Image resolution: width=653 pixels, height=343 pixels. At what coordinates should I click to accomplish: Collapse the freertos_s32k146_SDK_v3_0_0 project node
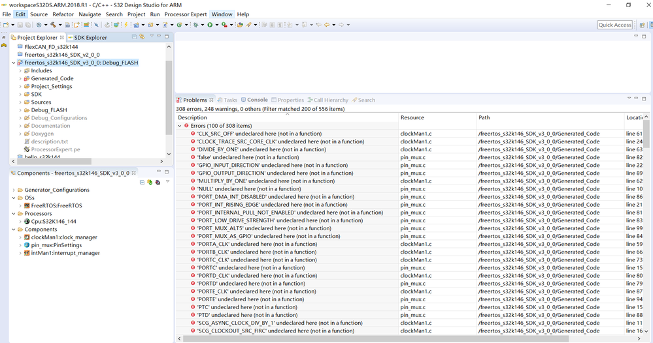click(13, 63)
